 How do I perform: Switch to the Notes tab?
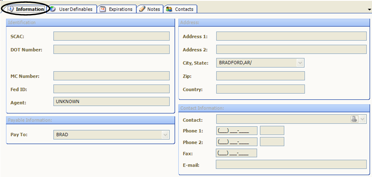[150, 9]
